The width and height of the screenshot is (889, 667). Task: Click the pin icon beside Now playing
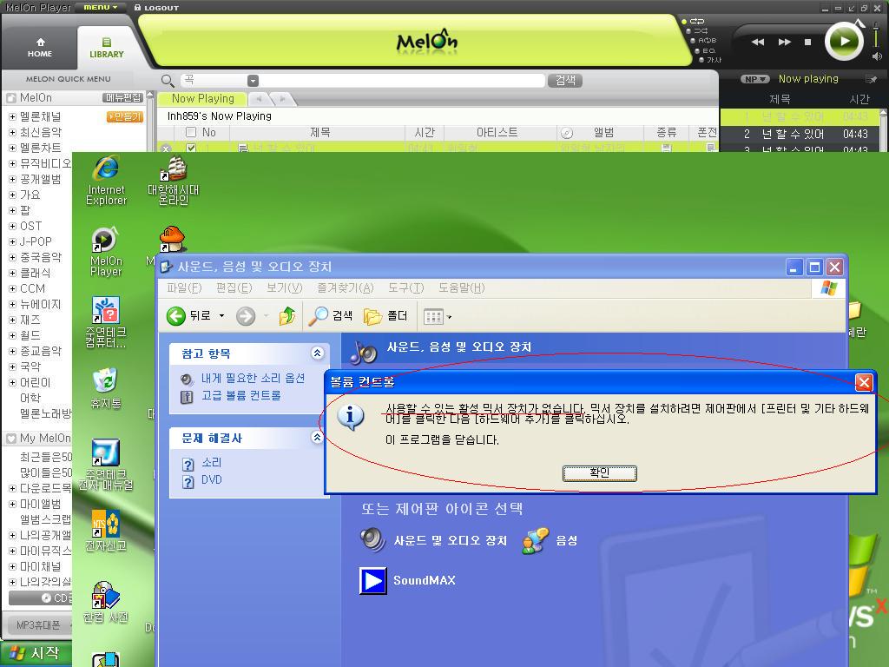[870, 79]
